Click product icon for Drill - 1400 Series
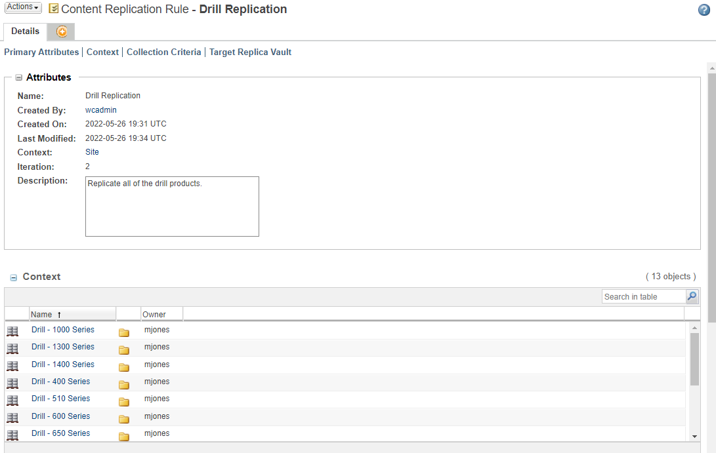716x453 pixels. tap(12, 366)
